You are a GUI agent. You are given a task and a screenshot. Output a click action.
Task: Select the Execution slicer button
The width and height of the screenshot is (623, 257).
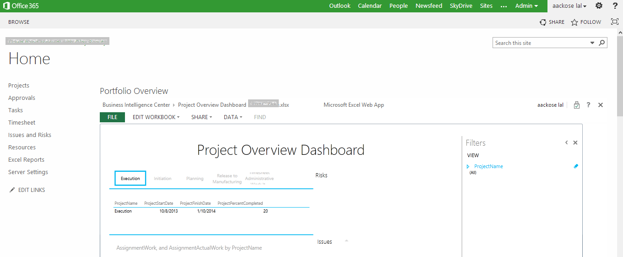(130, 178)
